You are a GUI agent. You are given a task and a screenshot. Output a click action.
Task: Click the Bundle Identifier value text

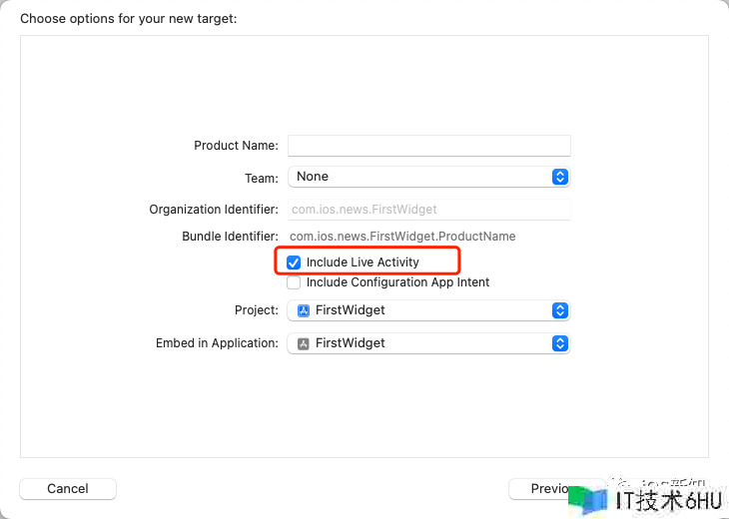pyautogui.click(x=402, y=237)
